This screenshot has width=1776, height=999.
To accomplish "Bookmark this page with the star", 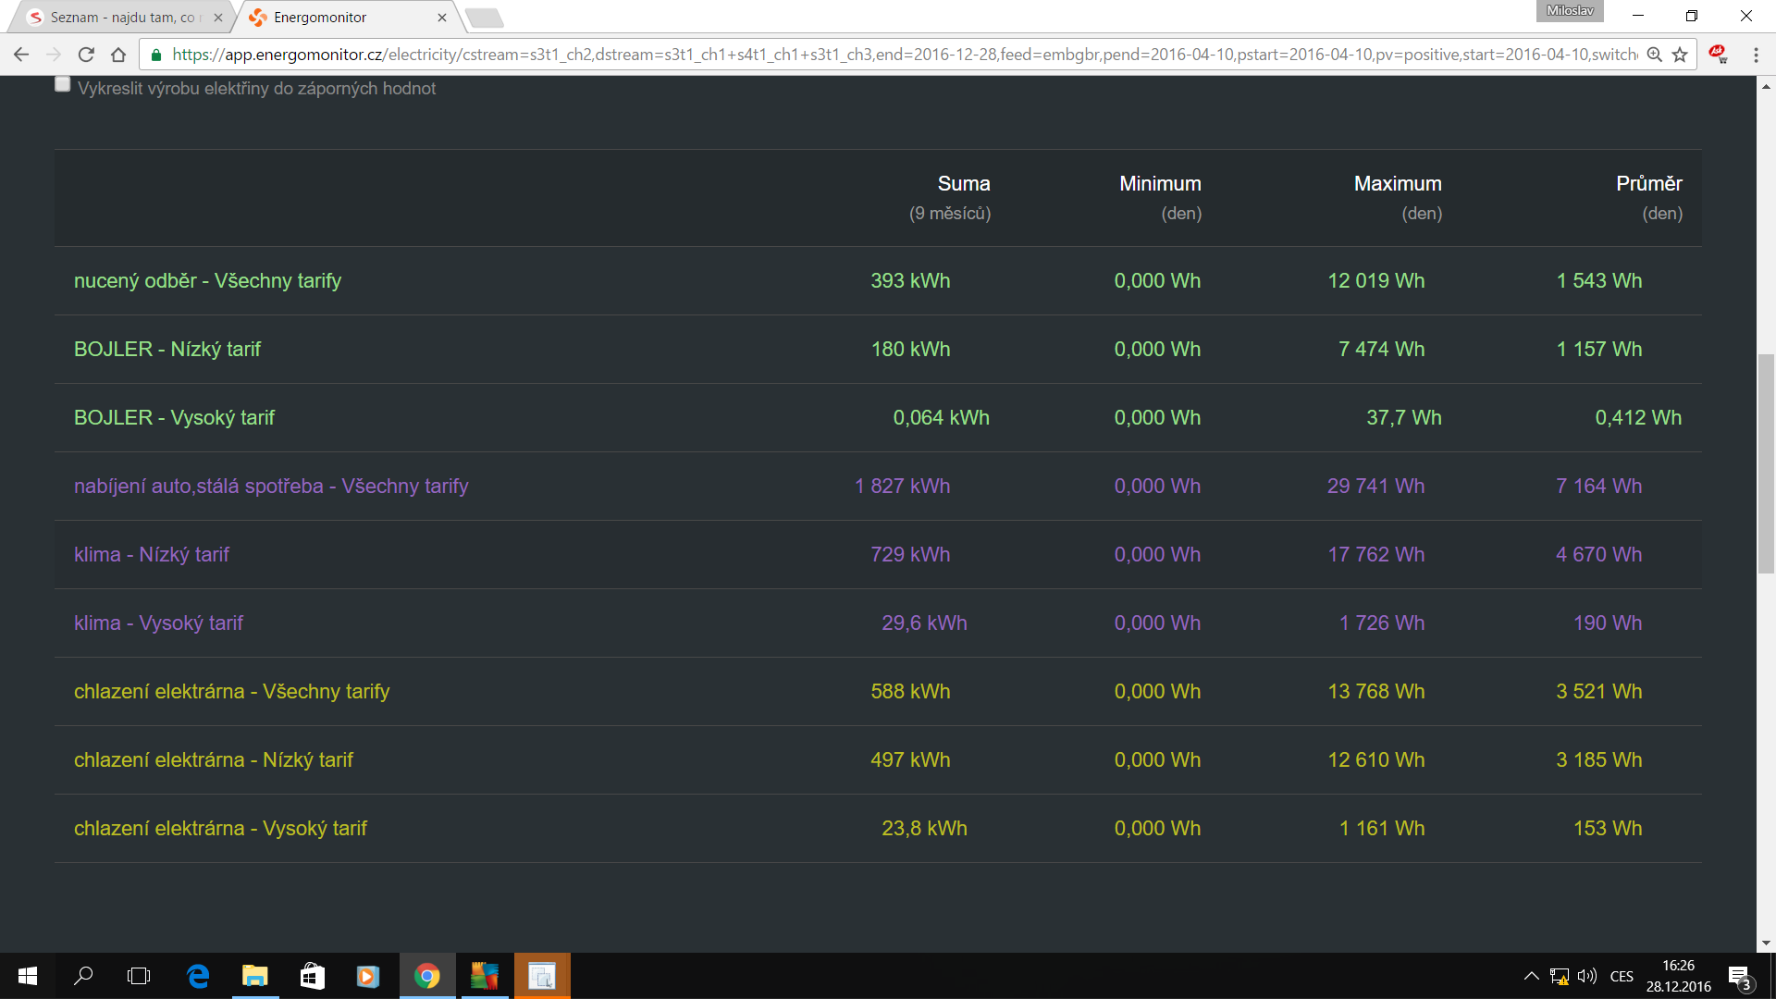I will pos(1680,55).
